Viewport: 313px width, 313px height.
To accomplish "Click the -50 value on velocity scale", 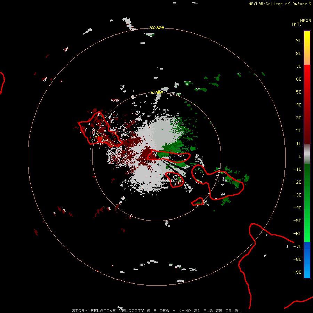I will pyautogui.click(x=297, y=221).
